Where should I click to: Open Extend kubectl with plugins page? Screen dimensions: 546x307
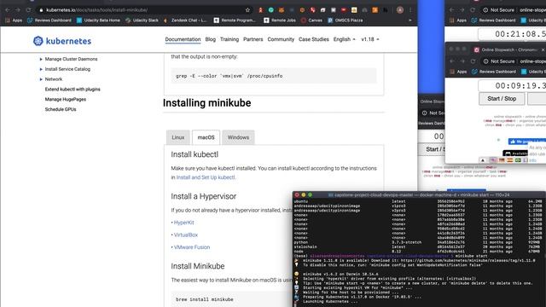coord(73,90)
